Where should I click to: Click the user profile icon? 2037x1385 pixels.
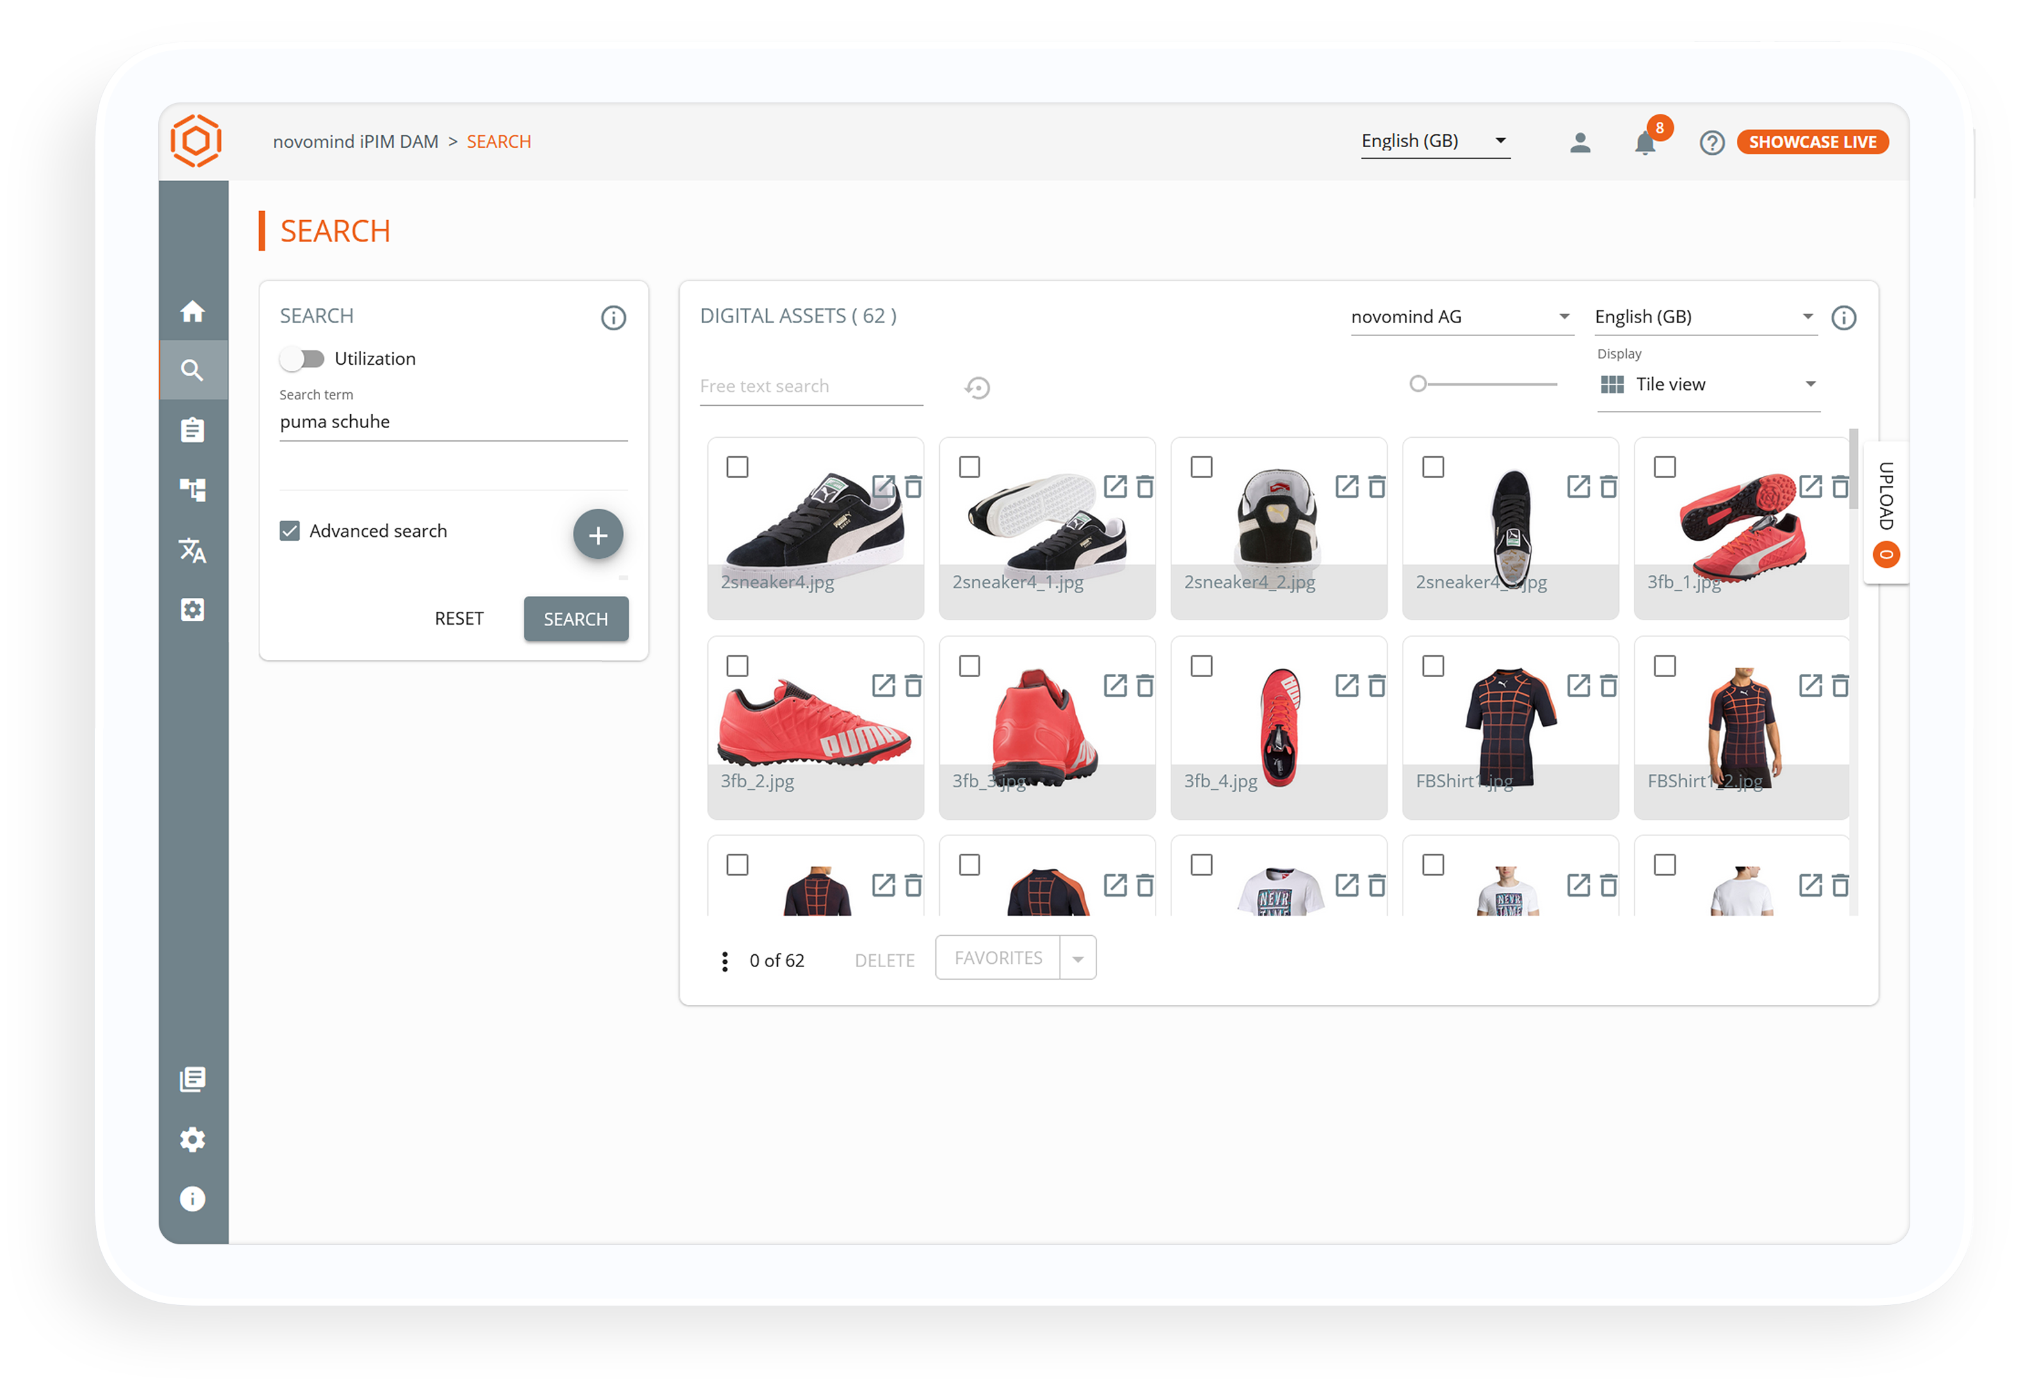click(1579, 143)
